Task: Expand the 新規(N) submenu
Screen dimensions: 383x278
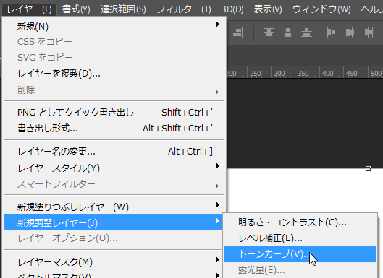Action: [x=114, y=26]
